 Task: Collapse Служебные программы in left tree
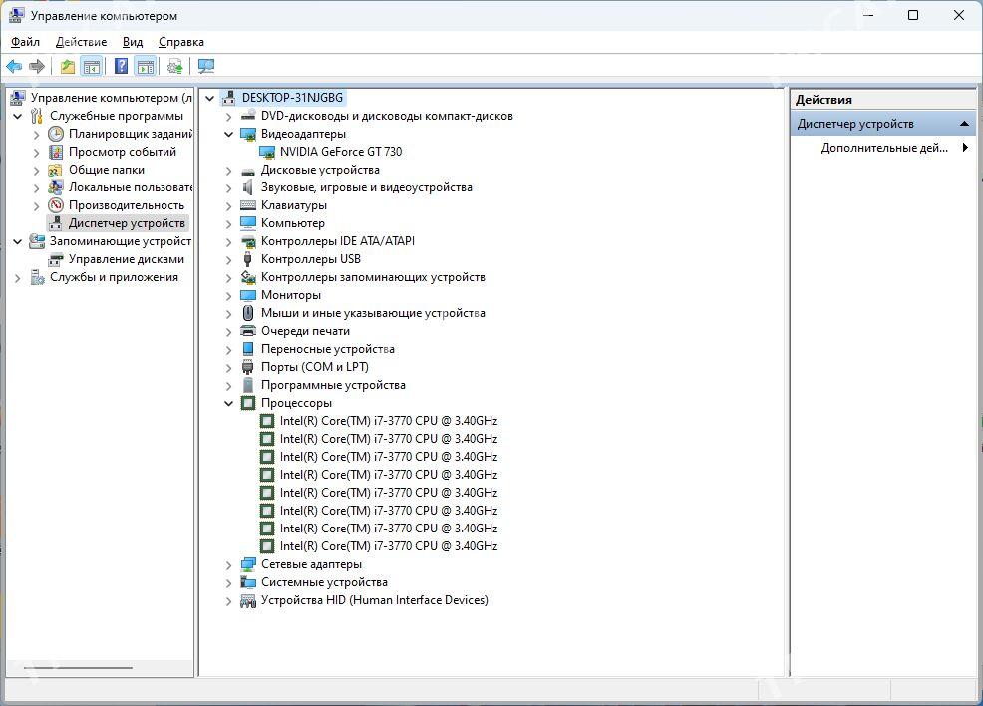18,116
